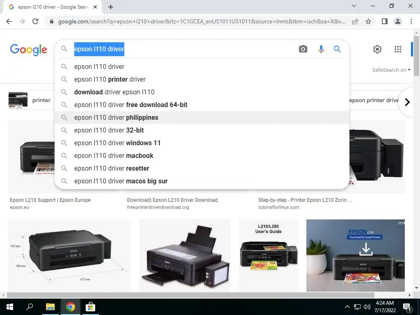Image resolution: width=420 pixels, height=315 pixels.
Task: Start voice search with microphone
Action: [321, 49]
